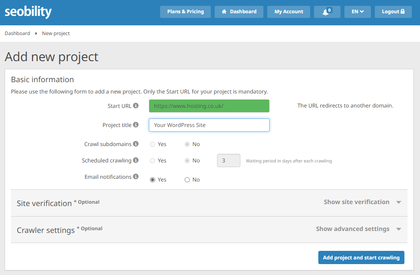Expand Show advanced settings section
Image resolution: width=420 pixels, height=275 pixels.
(358, 229)
